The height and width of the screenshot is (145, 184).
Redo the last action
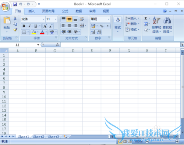click(x=29, y=4)
